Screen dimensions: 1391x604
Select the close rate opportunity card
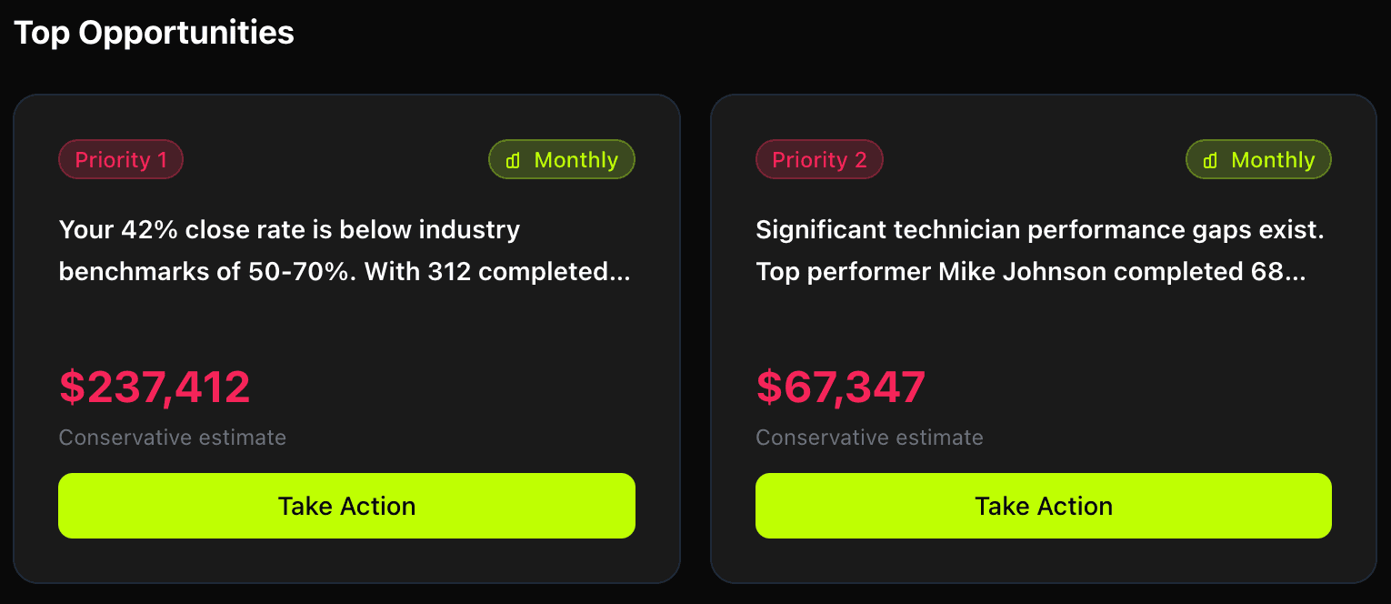click(x=346, y=337)
